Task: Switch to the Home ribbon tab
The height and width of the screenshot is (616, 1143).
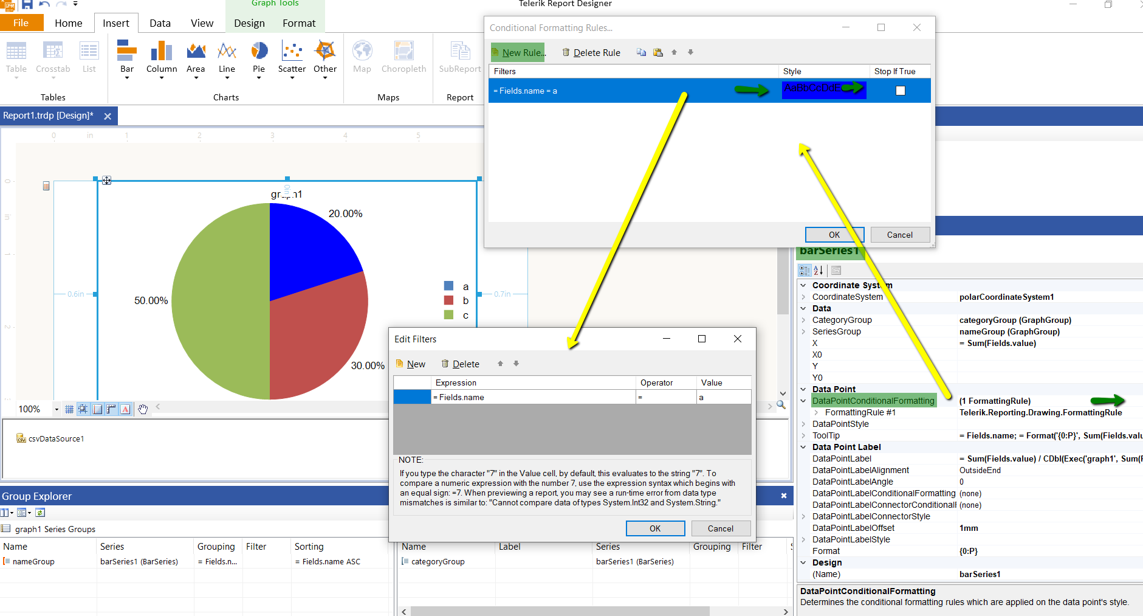Action: [x=69, y=23]
